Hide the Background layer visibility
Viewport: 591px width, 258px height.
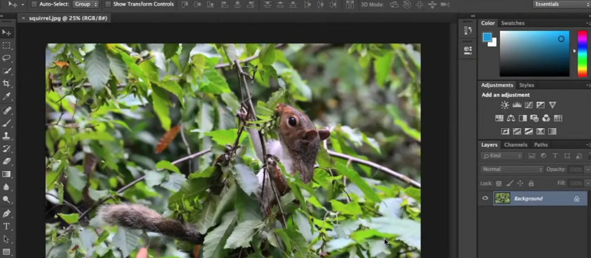click(x=485, y=198)
